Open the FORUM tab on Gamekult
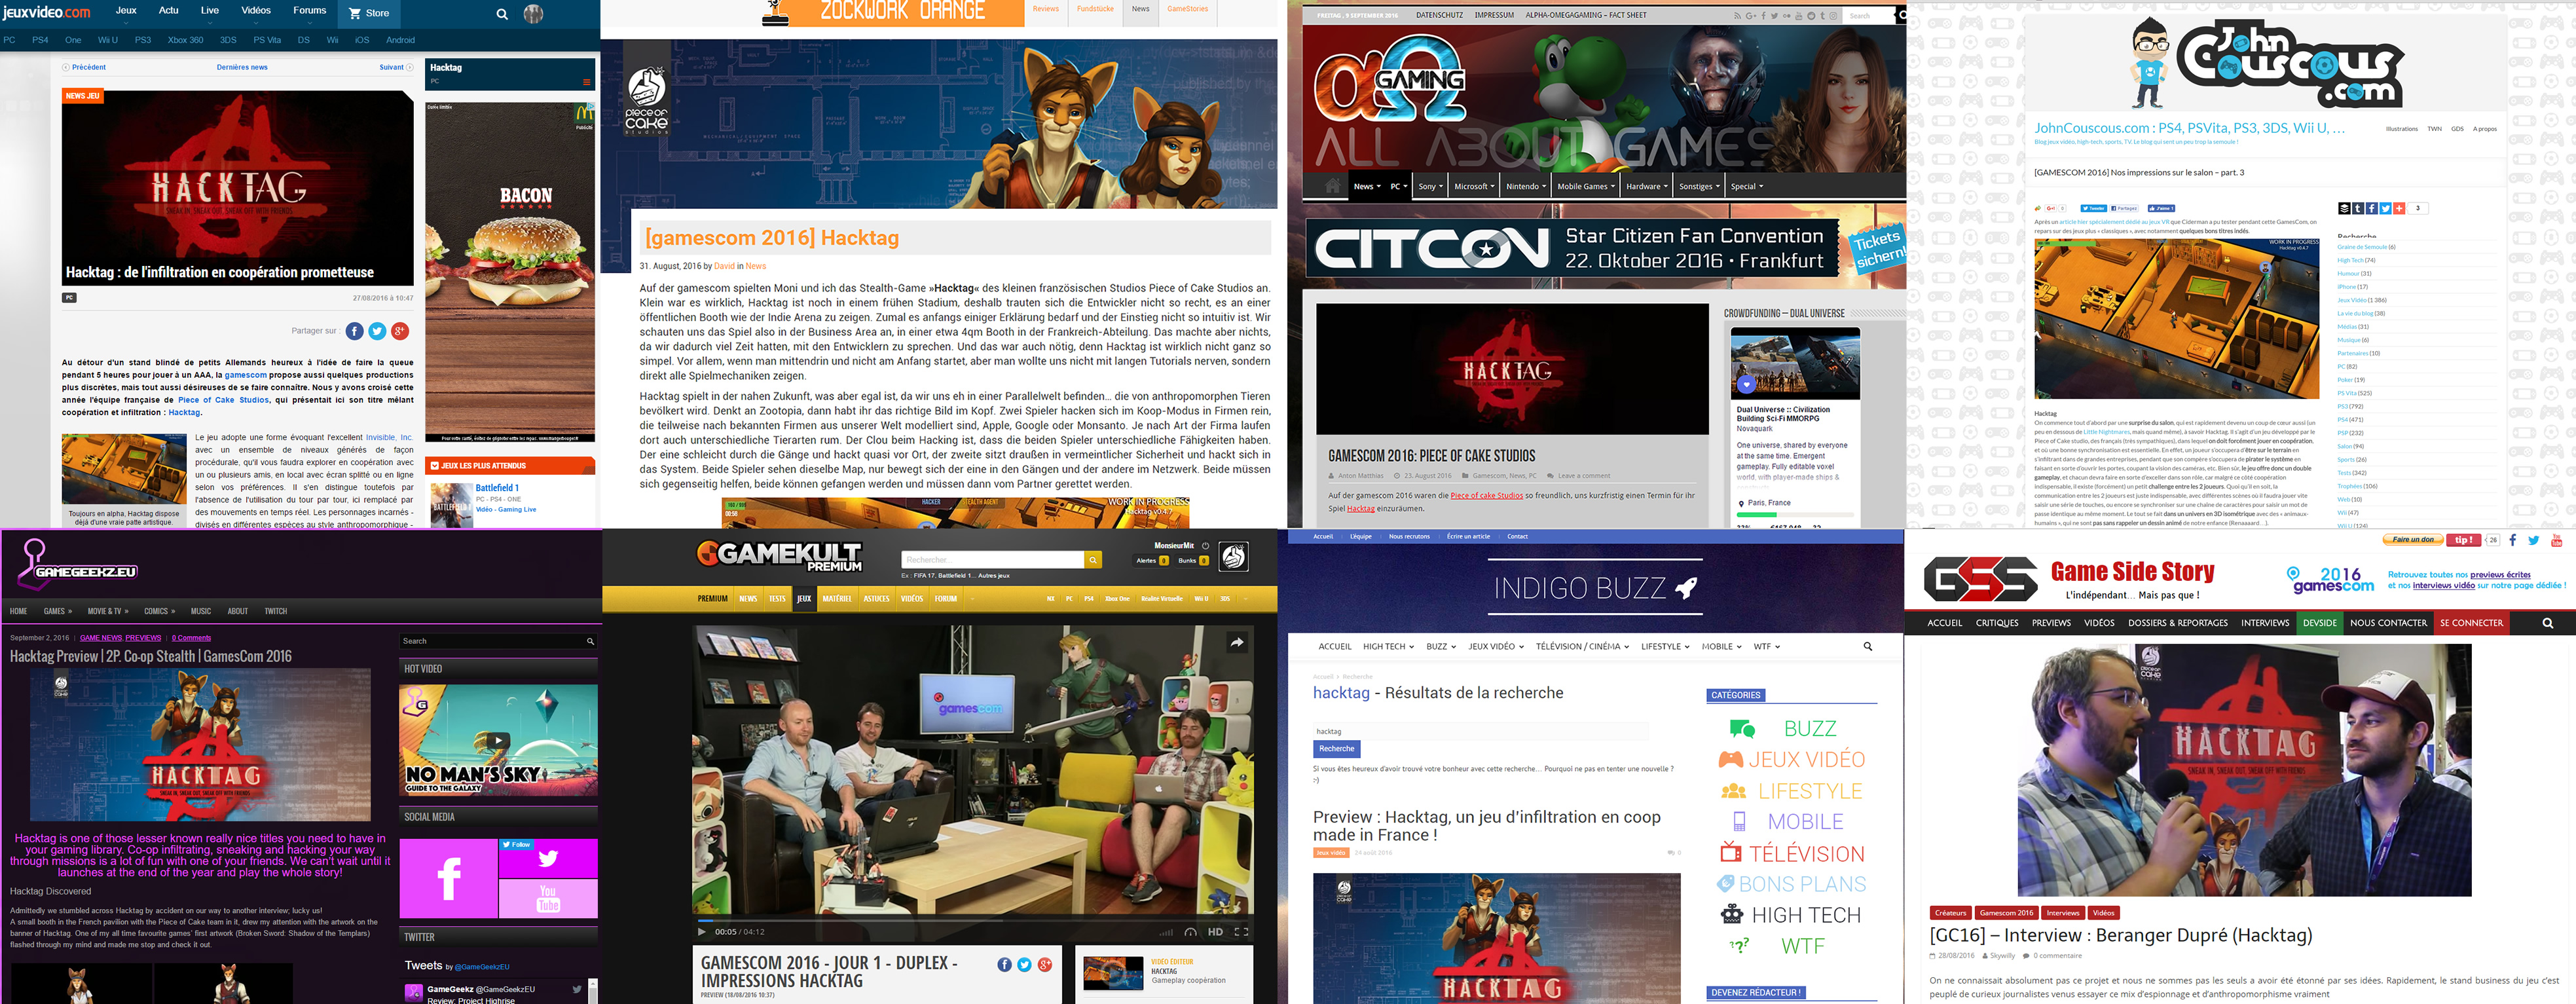 tap(946, 599)
